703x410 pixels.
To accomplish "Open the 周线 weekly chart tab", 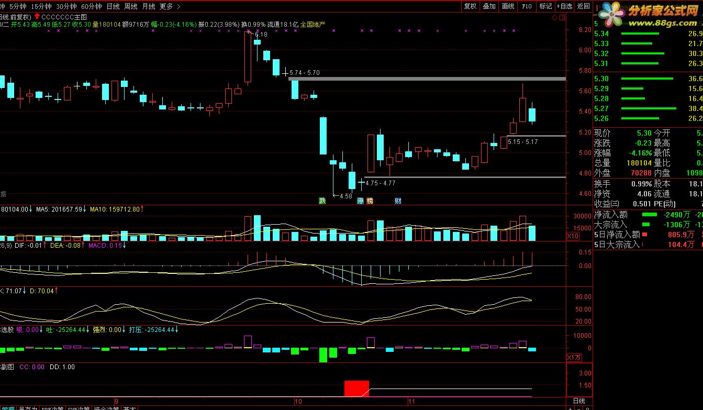I will (131, 6).
